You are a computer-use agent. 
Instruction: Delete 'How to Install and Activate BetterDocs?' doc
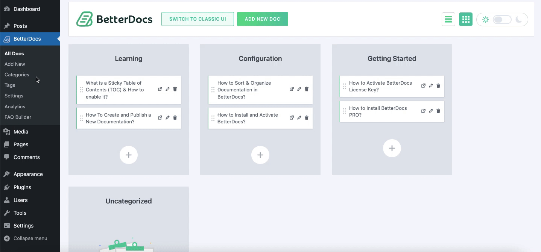click(x=307, y=118)
